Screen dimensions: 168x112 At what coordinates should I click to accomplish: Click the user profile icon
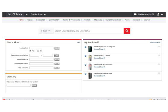158,14
